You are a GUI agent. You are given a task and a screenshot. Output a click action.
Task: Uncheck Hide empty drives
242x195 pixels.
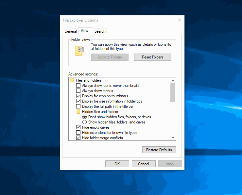coord(78,127)
